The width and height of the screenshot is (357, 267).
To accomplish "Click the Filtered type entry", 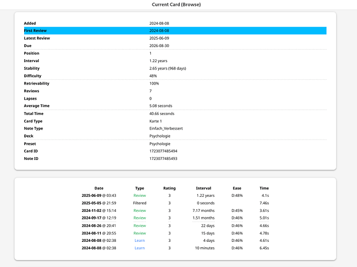I will (x=140, y=203).
